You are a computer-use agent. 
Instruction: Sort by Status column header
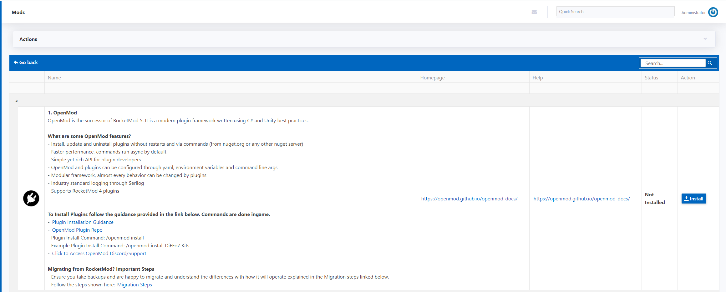pyautogui.click(x=651, y=78)
